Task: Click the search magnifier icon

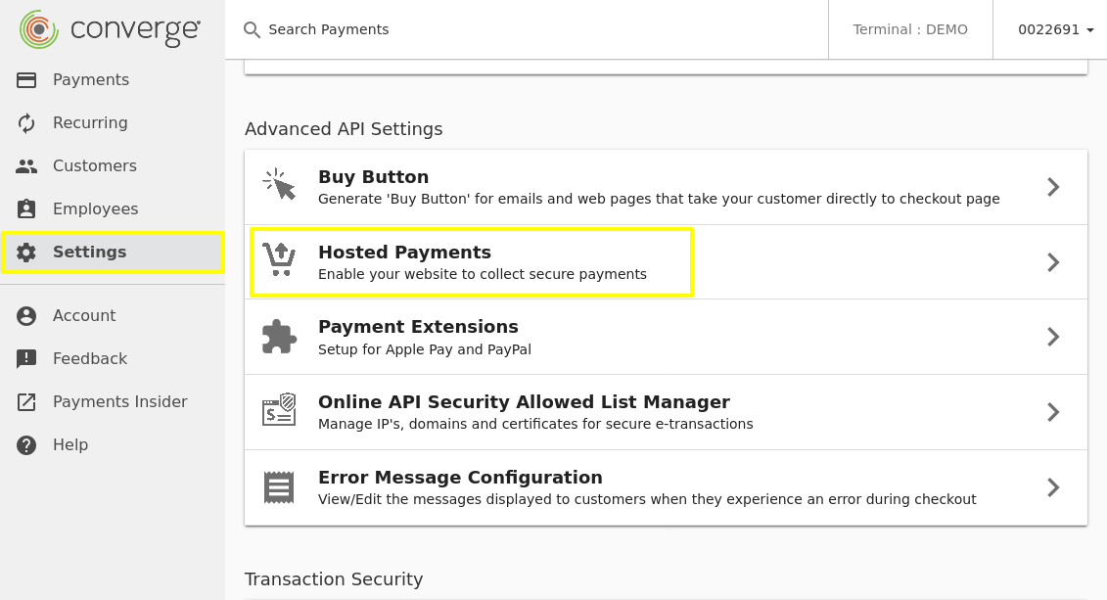Action: [252, 30]
